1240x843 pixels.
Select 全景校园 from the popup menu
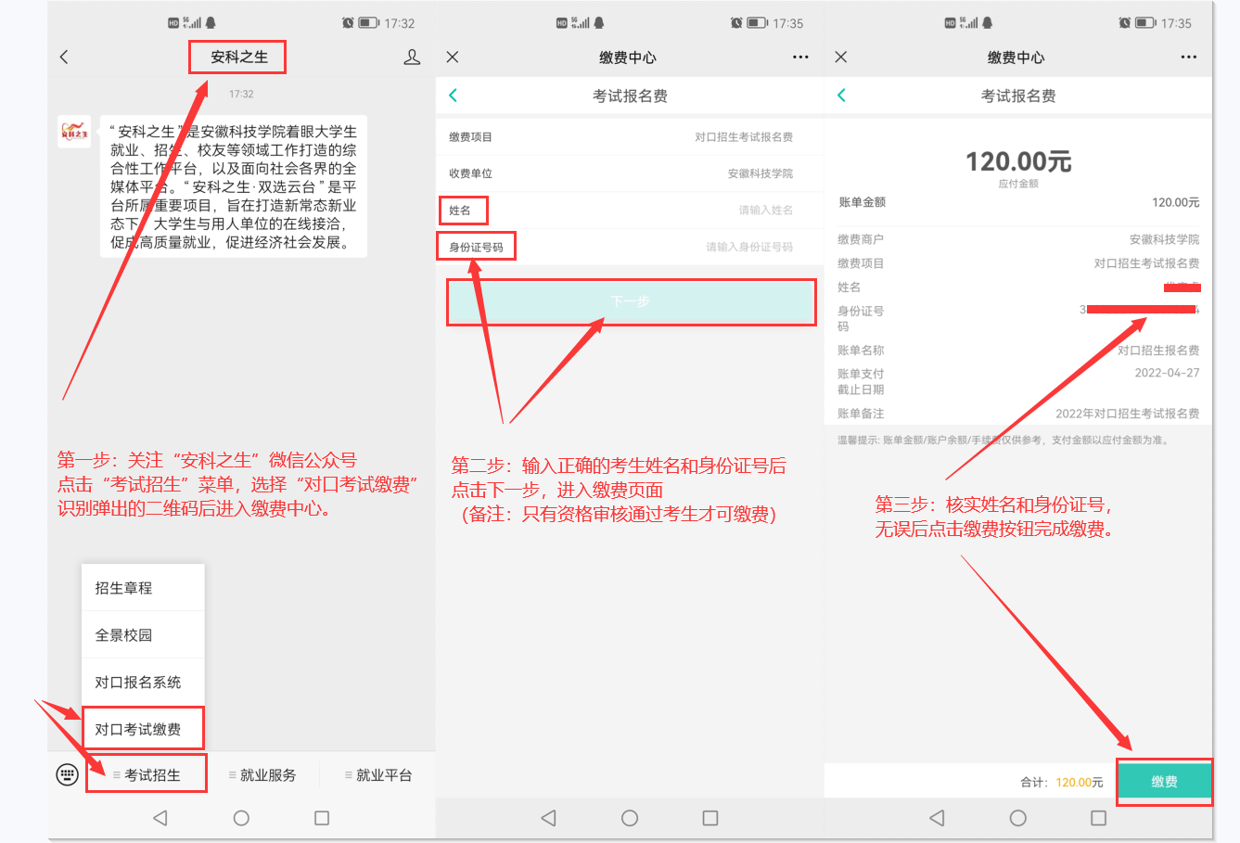click(x=143, y=635)
